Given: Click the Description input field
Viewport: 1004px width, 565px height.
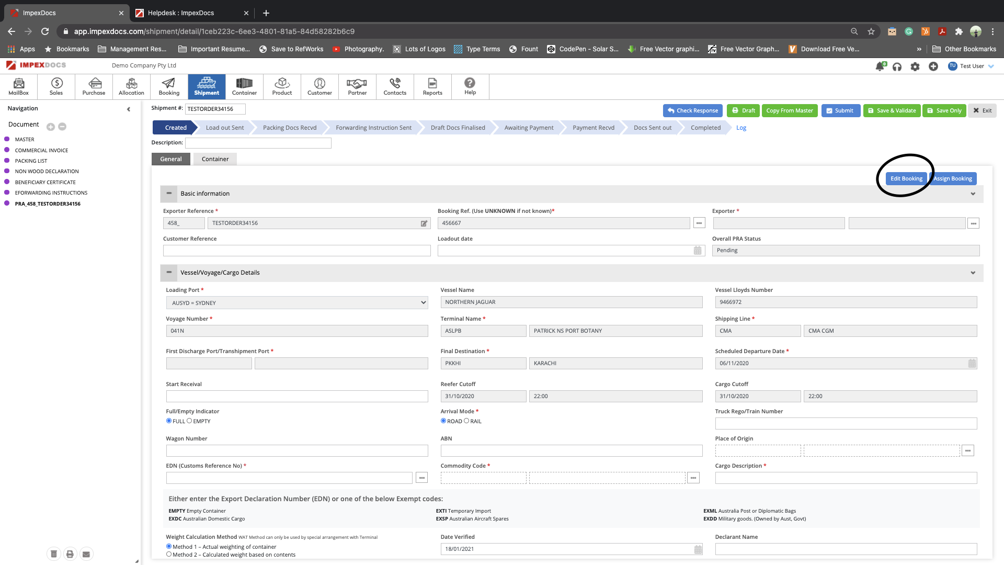Looking at the screenshot, I should click(x=258, y=143).
